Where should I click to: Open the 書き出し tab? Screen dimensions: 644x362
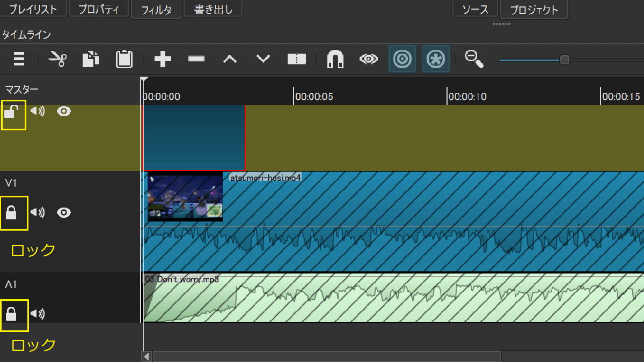213,9
